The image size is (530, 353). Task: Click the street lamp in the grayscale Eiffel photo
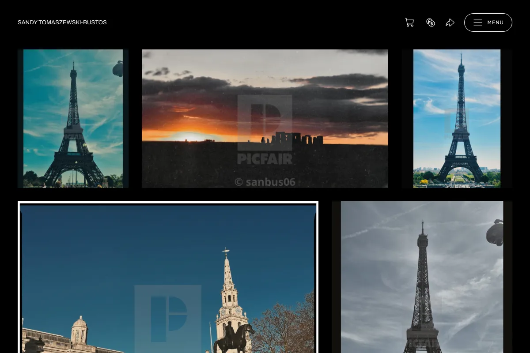pyautogui.click(x=495, y=232)
